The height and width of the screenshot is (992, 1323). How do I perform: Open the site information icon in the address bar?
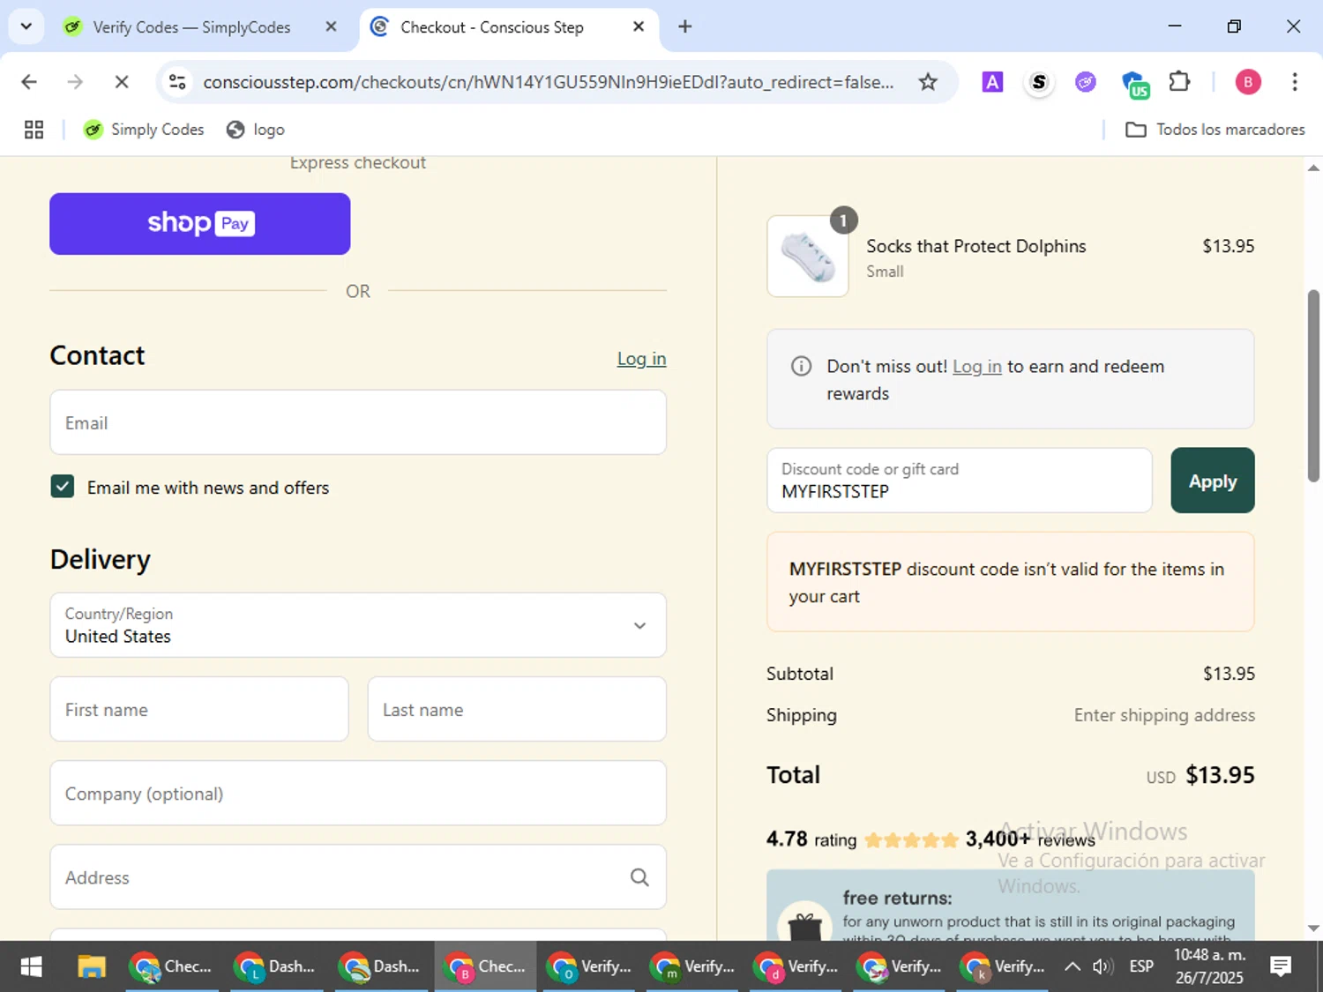[177, 82]
